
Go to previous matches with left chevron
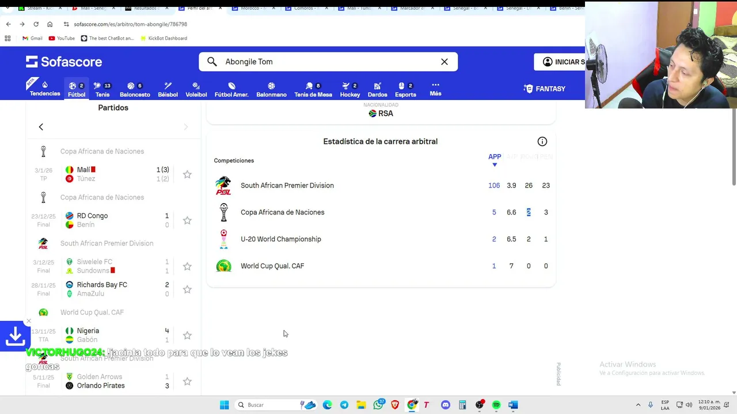click(x=41, y=126)
